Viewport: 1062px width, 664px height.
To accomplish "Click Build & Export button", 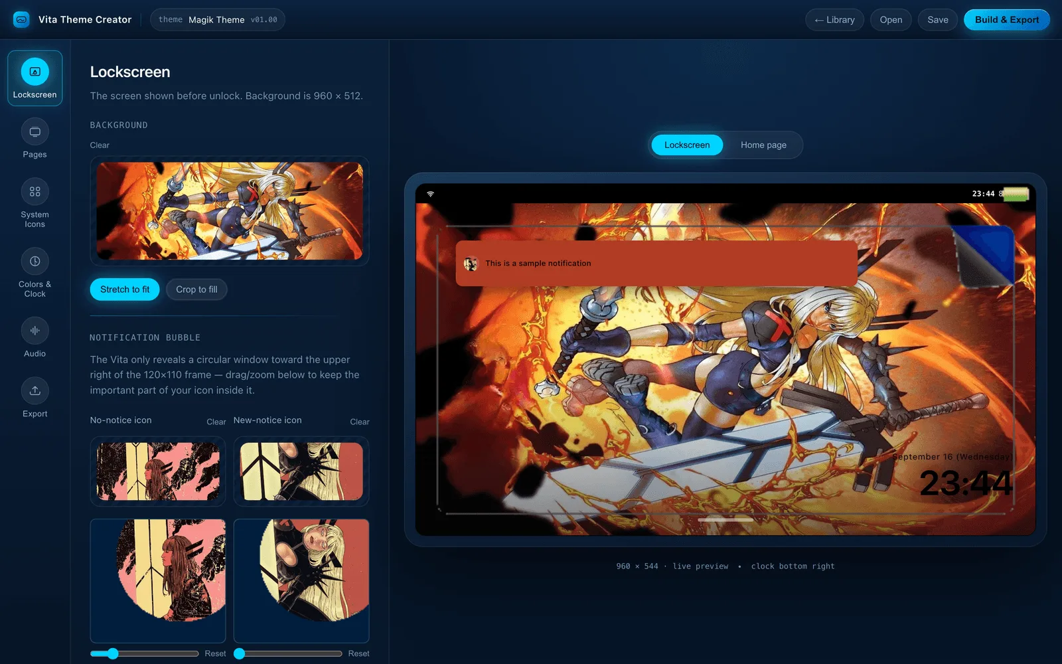I will [x=1006, y=19].
